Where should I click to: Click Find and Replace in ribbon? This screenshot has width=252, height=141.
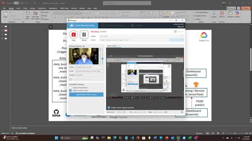[201, 12]
